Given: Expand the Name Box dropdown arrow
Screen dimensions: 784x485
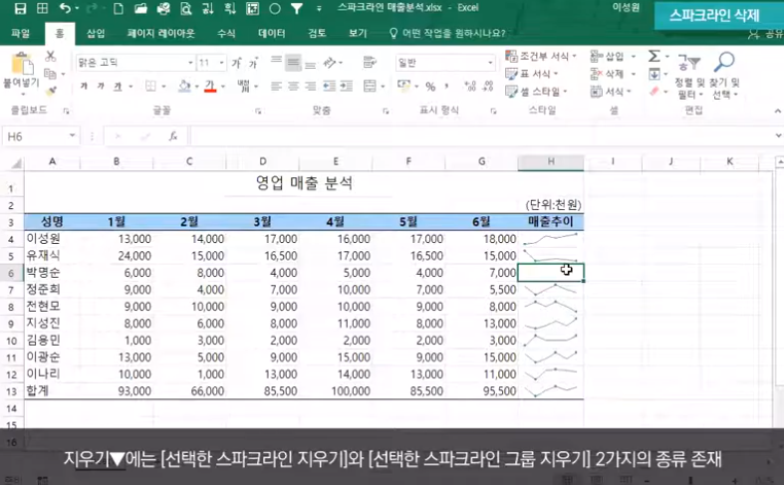Looking at the screenshot, I should tap(73, 135).
